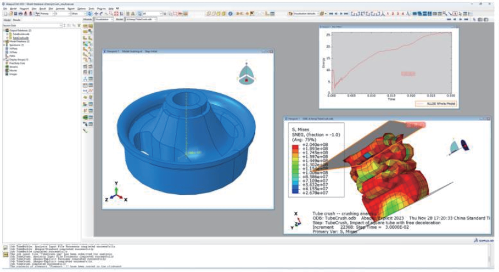Open the File menu
This screenshot has height=272, width=499.
pyautogui.click(x=5, y=9)
